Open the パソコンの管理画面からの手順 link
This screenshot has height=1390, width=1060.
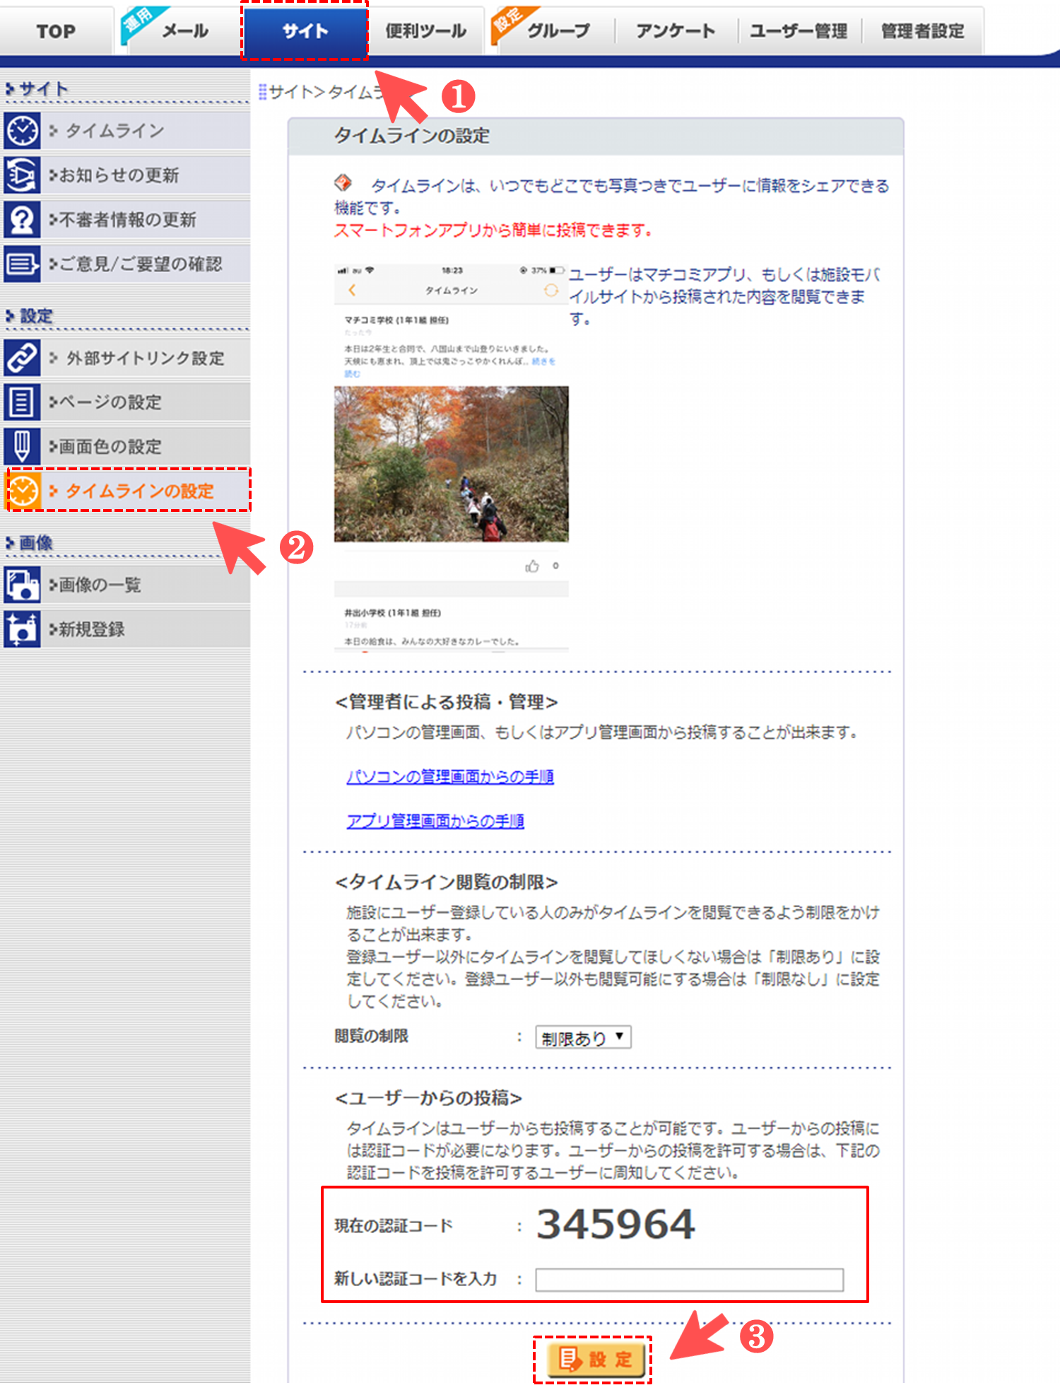click(x=449, y=776)
